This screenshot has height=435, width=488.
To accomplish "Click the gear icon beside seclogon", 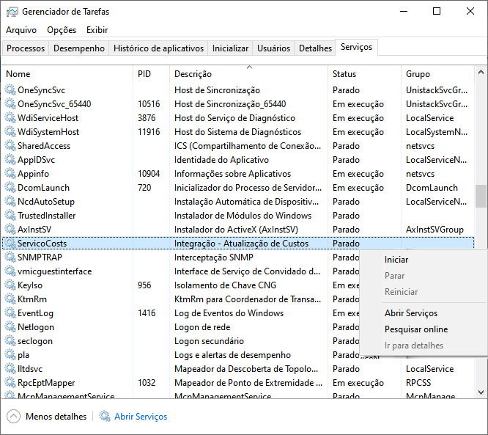I will coord(10,341).
